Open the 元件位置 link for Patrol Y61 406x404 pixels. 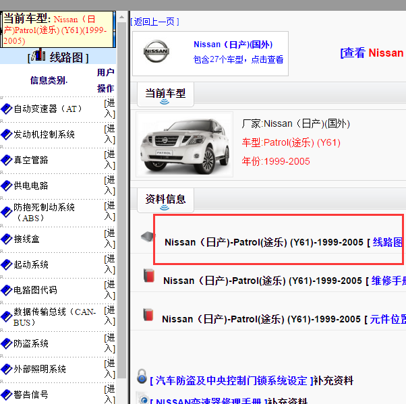pos(388,319)
